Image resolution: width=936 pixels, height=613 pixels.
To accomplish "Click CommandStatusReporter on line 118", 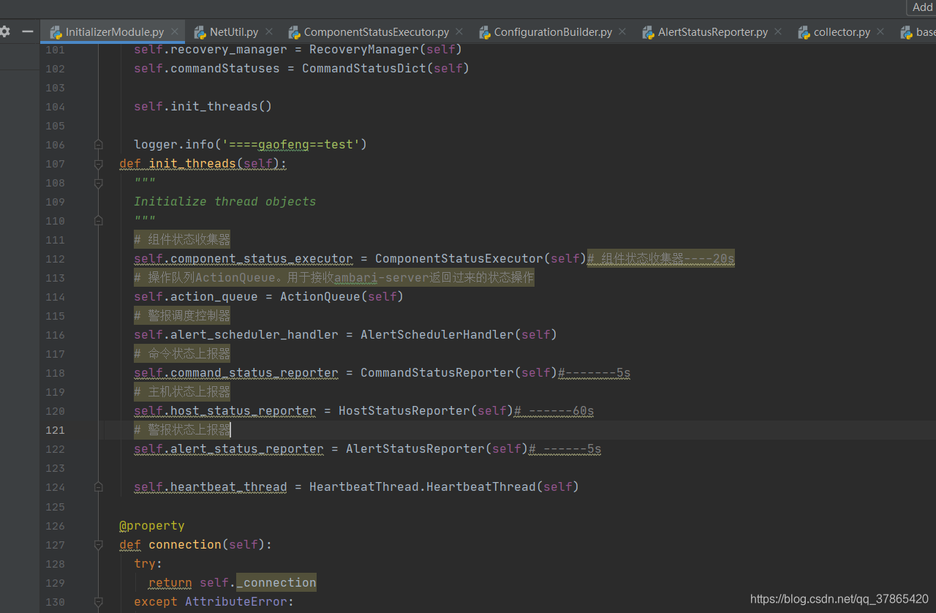I will click(437, 373).
